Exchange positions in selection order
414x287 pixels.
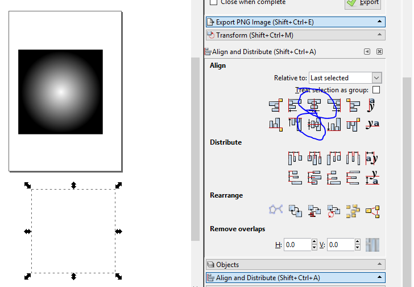coord(295,211)
